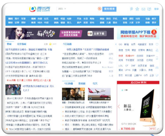Go to next JD.COM ad with right arrow
The width and height of the screenshot is (165, 136).
(158, 106)
